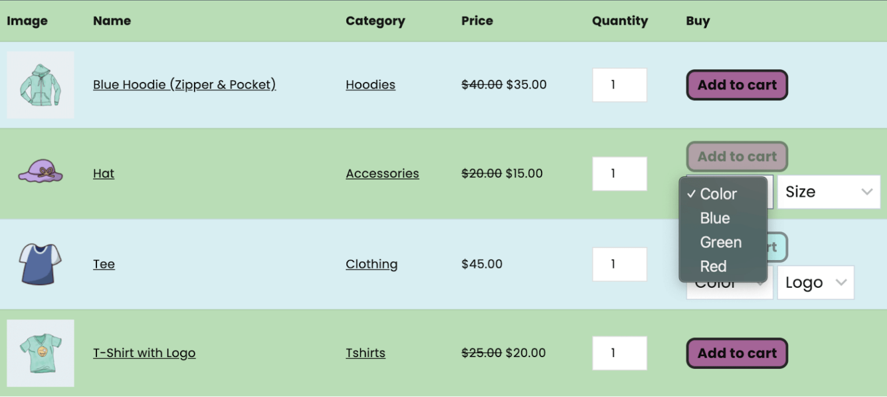Open the T-Shirt with Logo product page
The image size is (887, 397).
pyautogui.click(x=144, y=353)
